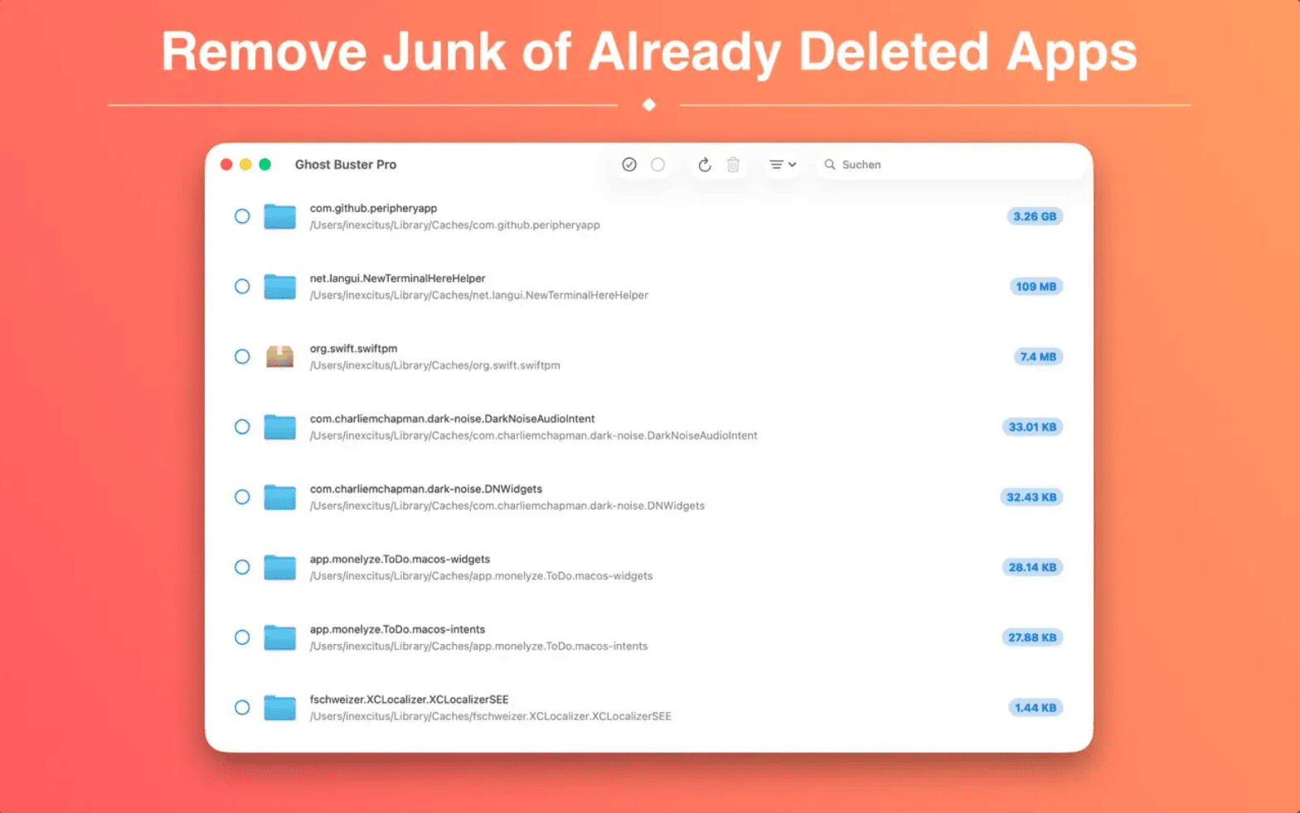Focus the Suchen search field
The image size is (1300, 813).
point(950,165)
